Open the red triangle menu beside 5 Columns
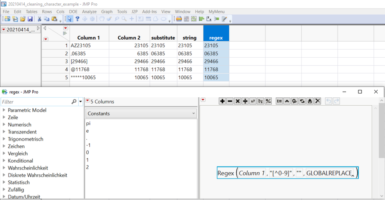385x200 pixels. 87,101
